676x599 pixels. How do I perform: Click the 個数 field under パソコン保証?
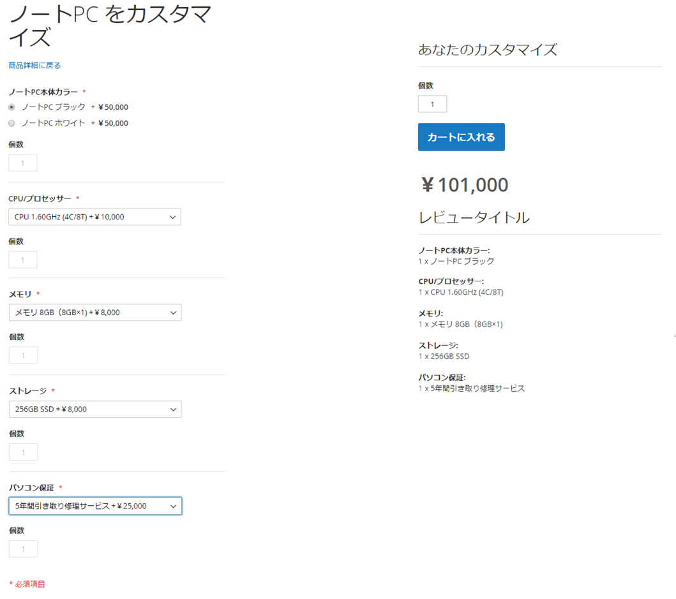[x=23, y=549]
